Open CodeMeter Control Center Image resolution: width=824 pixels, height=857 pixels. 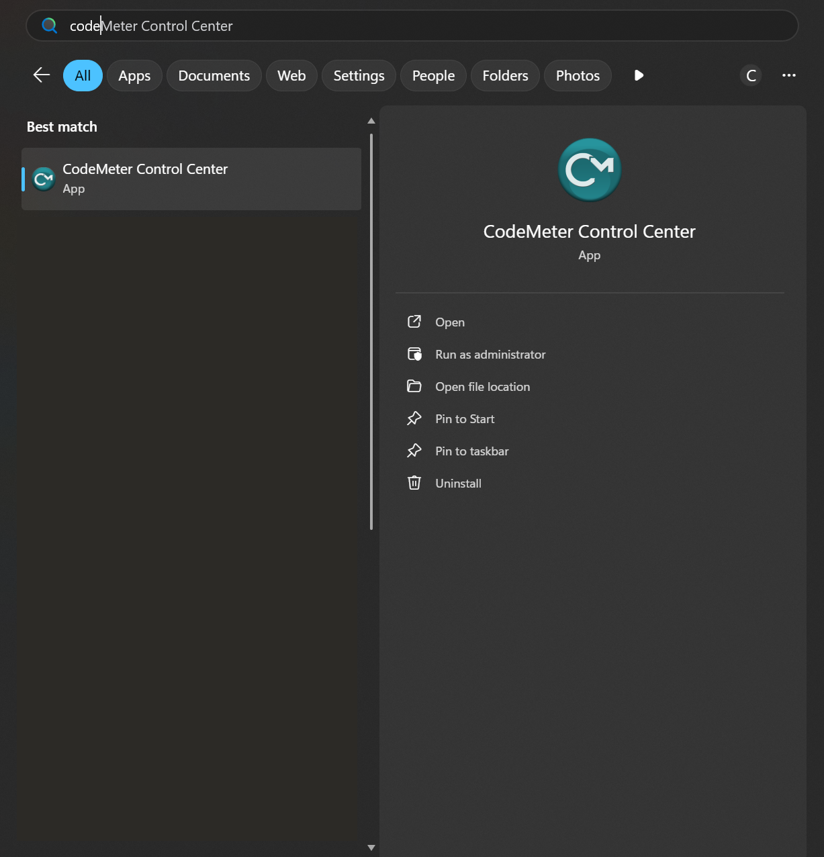450,322
